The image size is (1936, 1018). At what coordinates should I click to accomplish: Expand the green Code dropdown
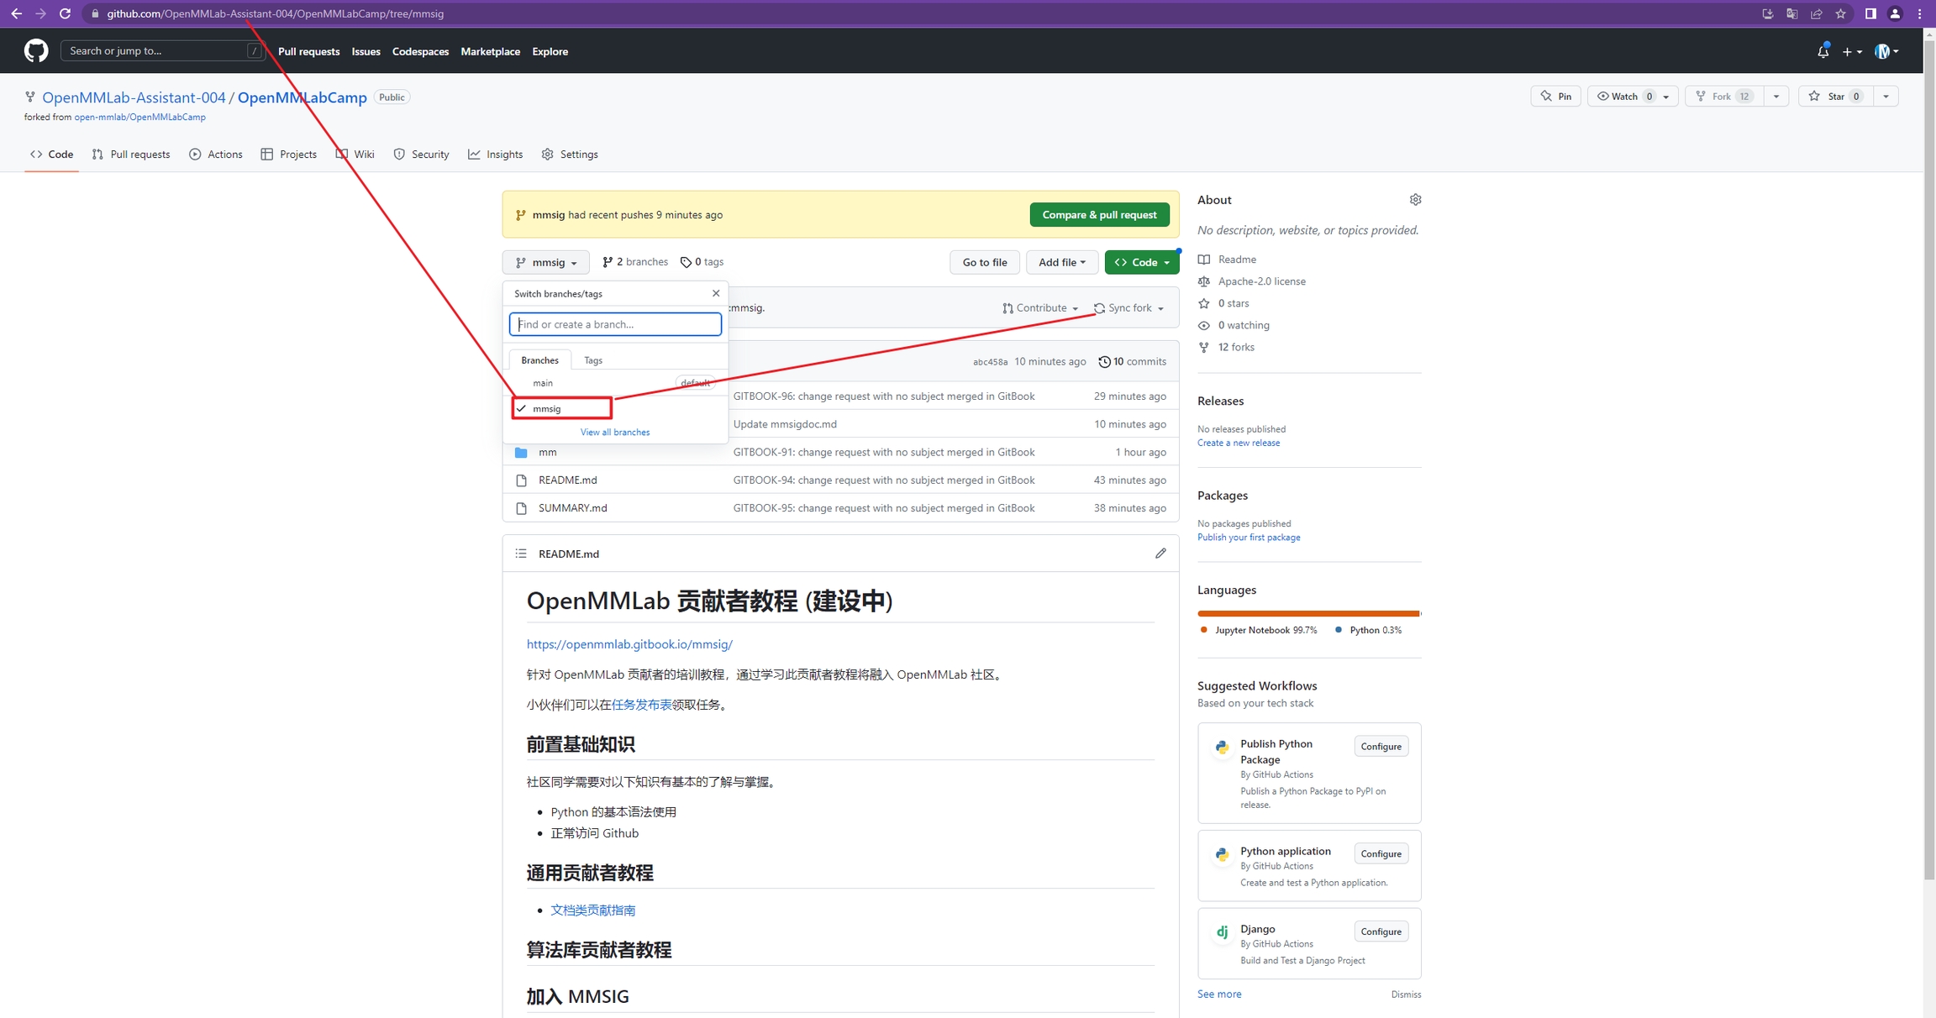point(1141,262)
